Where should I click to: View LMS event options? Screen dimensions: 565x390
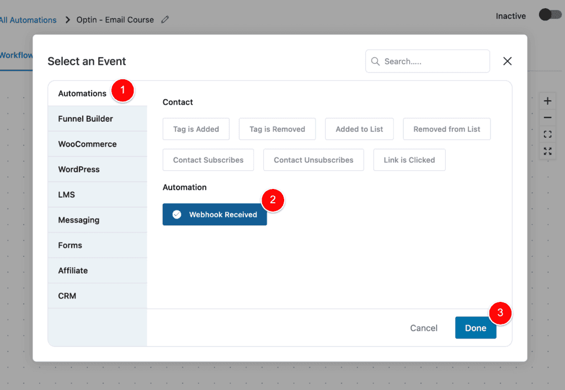[65, 194]
